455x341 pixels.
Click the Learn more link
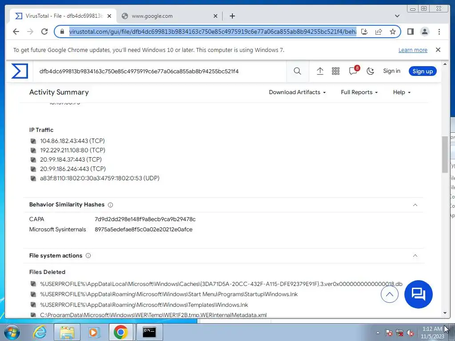click(x=413, y=50)
